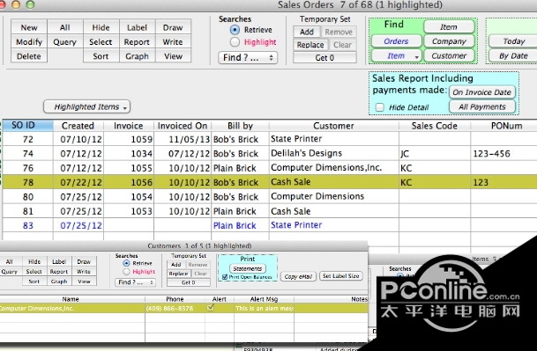The image size is (537, 351).
Task: Select Highlight search mode in Sales Orders
Action: click(235, 42)
